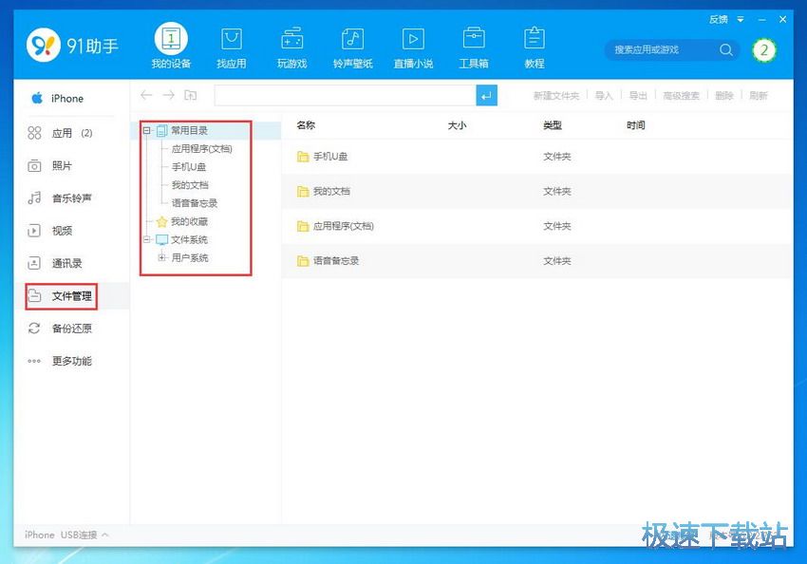Screen dimensions: 807x564
Task: Open the feedback (反馈) link
Action: [719, 20]
